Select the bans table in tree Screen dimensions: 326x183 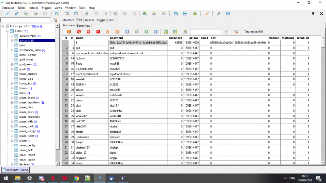click(22, 46)
